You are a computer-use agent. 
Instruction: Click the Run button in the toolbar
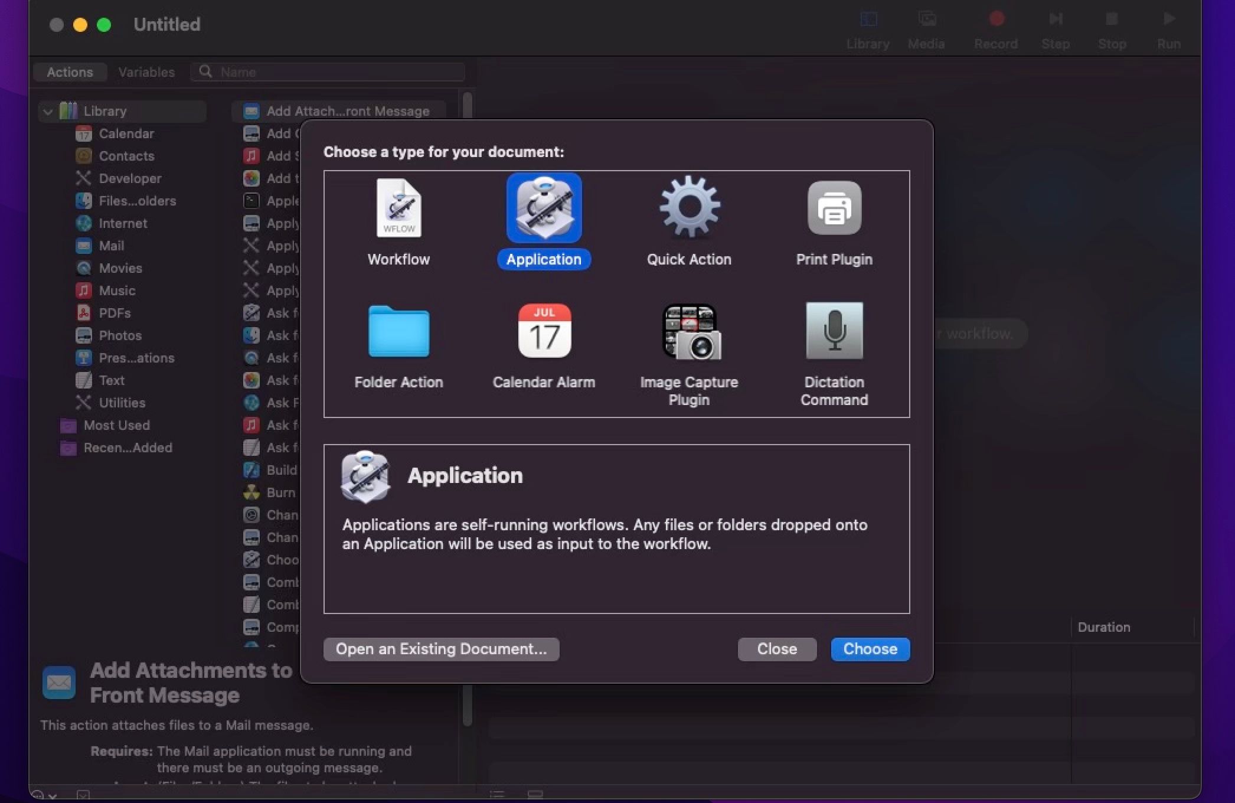coord(1168,27)
